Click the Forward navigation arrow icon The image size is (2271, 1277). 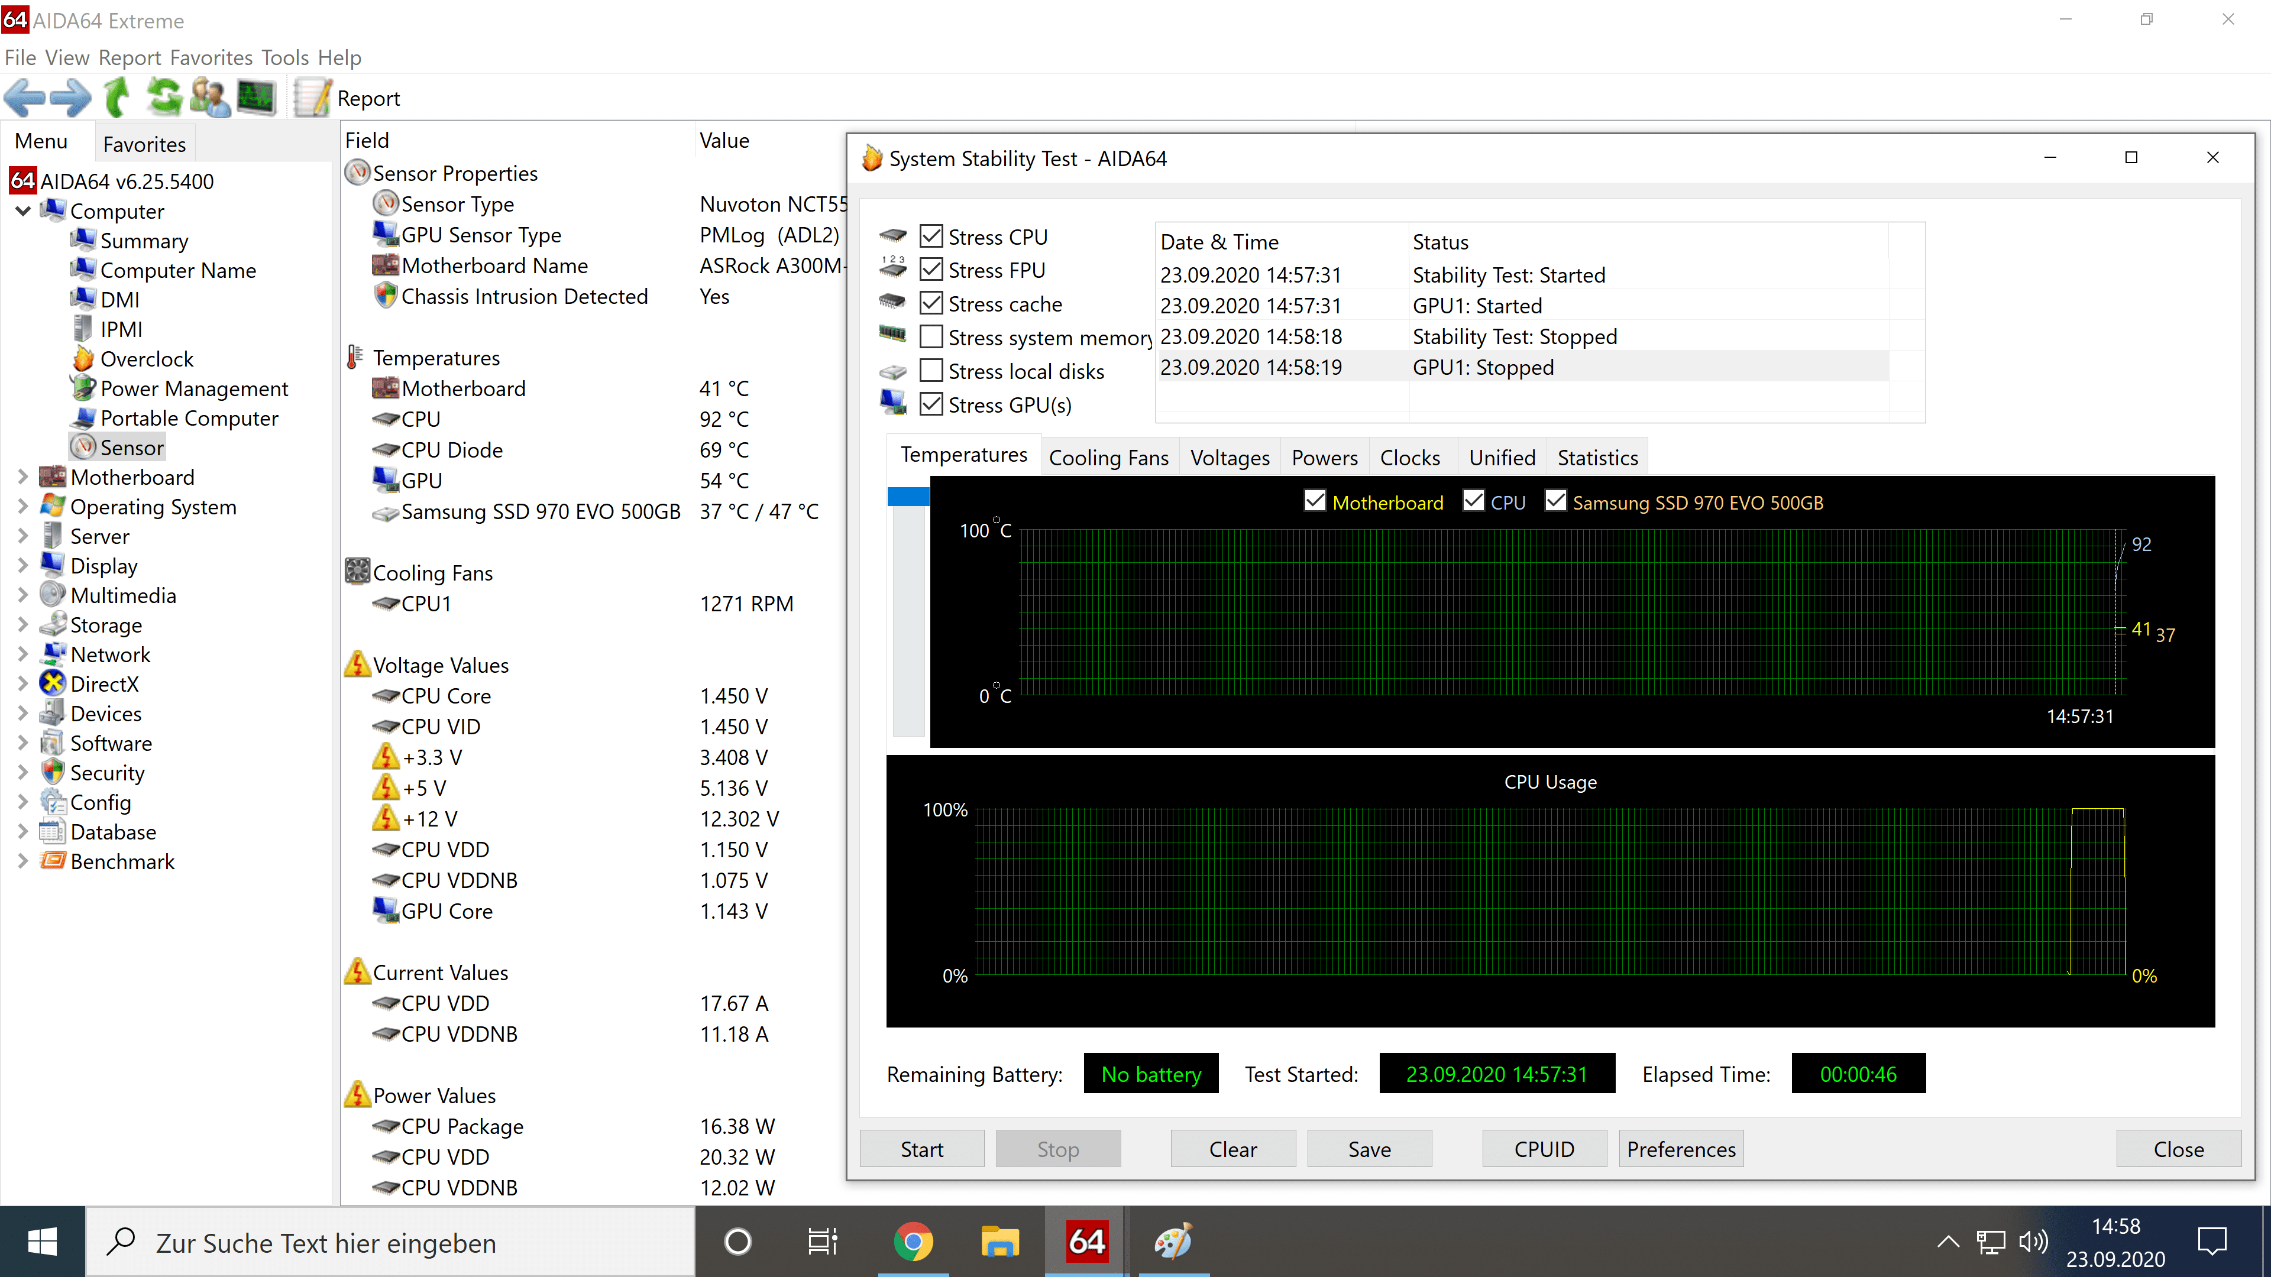point(70,97)
